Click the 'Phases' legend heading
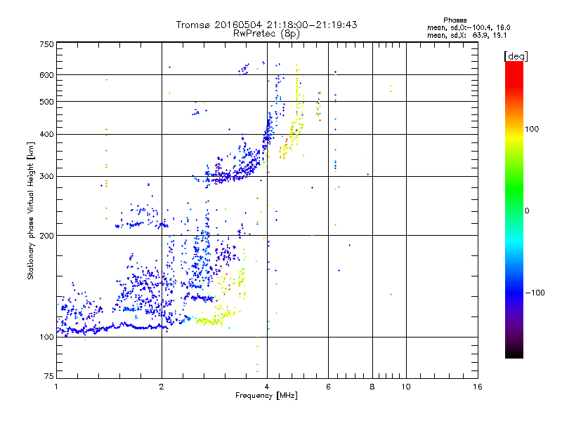 tap(455, 20)
